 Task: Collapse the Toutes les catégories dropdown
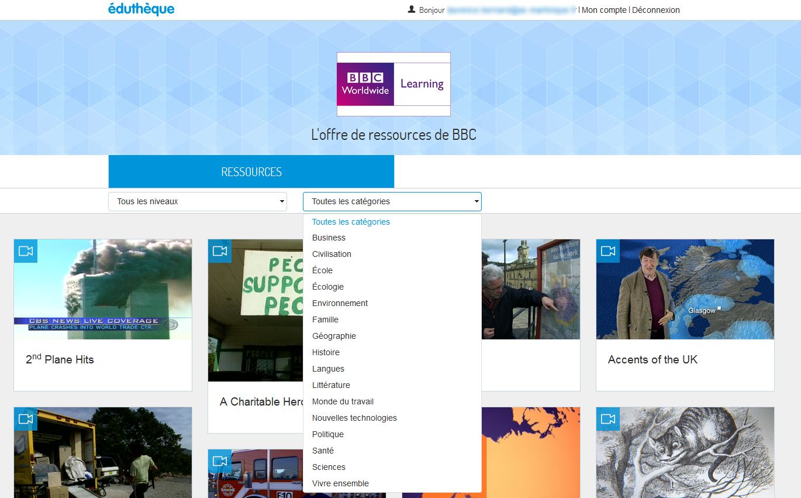[392, 201]
